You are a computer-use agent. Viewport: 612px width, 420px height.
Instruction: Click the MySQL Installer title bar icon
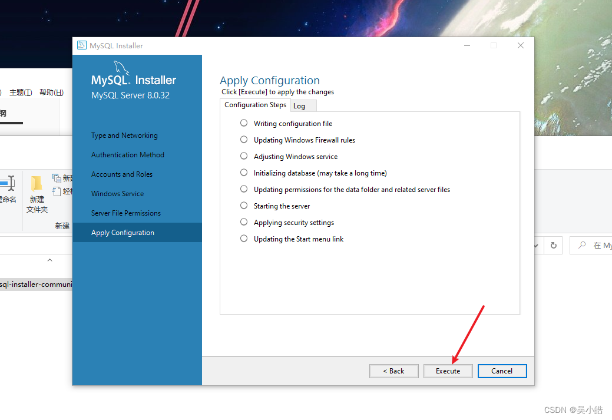[x=81, y=45]
